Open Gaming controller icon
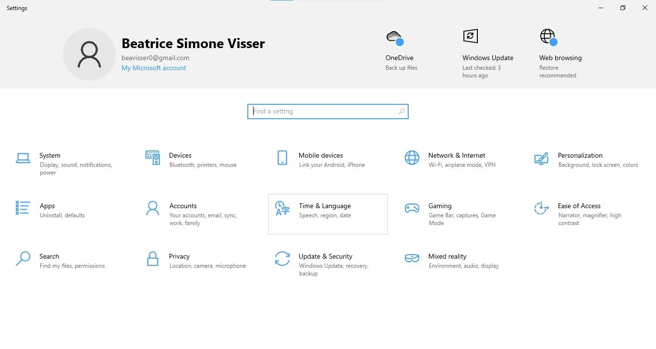Viewport: 656px width, 349px height. (412, 208)
